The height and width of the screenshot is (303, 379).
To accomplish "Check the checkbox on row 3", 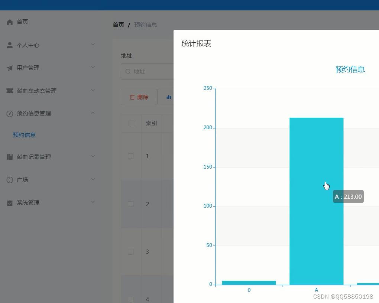I will click(x=130, y=251).
